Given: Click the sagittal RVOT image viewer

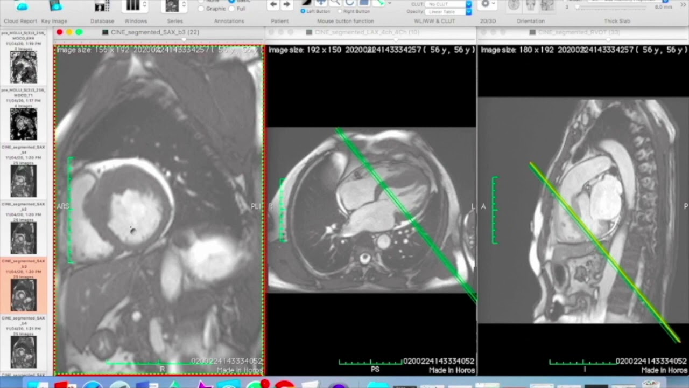Looking at the screenshot, I should pos(583,210).
